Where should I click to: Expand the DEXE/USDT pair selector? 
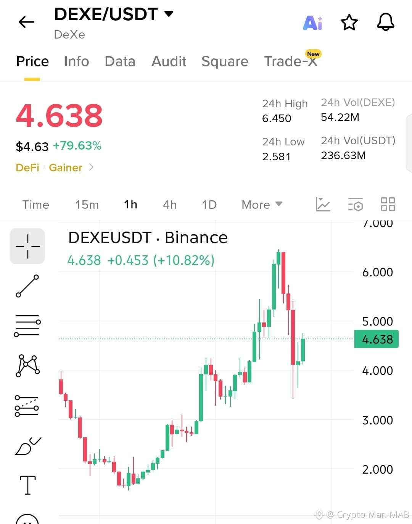169,14
